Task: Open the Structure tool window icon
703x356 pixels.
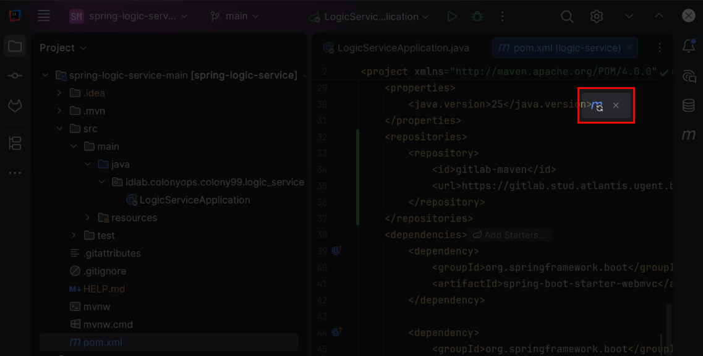Action: [15, 143]
